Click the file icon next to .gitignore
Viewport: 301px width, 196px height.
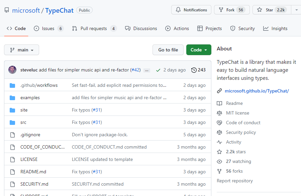click(x=12, y=135)
